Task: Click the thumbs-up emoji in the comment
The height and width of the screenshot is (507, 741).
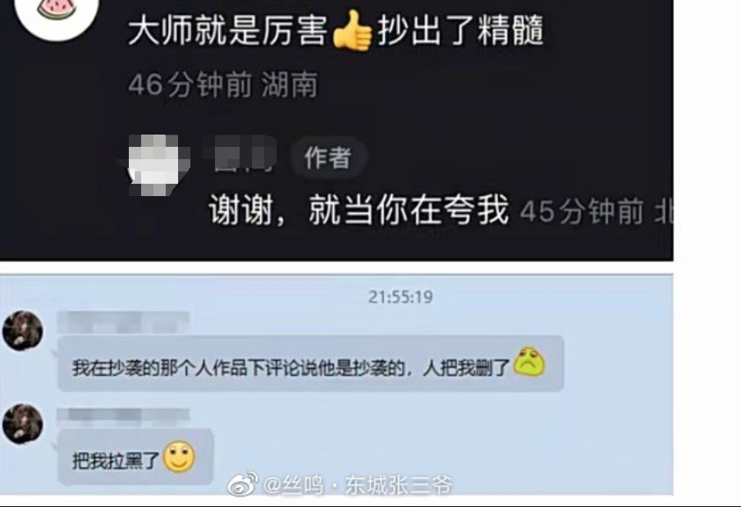Action: (x=353, y=30)
